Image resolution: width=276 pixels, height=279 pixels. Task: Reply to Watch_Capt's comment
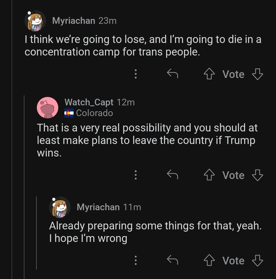(172, 175)
